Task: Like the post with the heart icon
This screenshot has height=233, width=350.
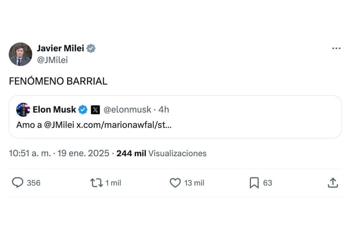Action: click(175, 183)
